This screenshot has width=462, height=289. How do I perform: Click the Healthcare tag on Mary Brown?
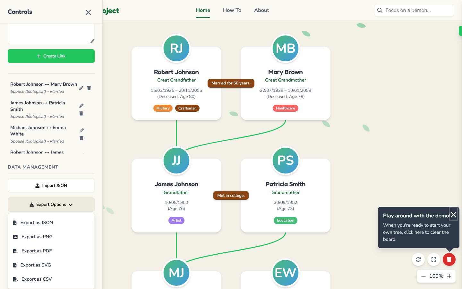(x=286, y=108)
